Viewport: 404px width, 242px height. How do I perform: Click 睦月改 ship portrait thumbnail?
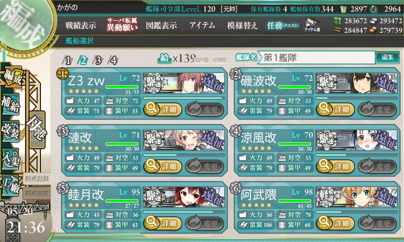tap(184, 198)
